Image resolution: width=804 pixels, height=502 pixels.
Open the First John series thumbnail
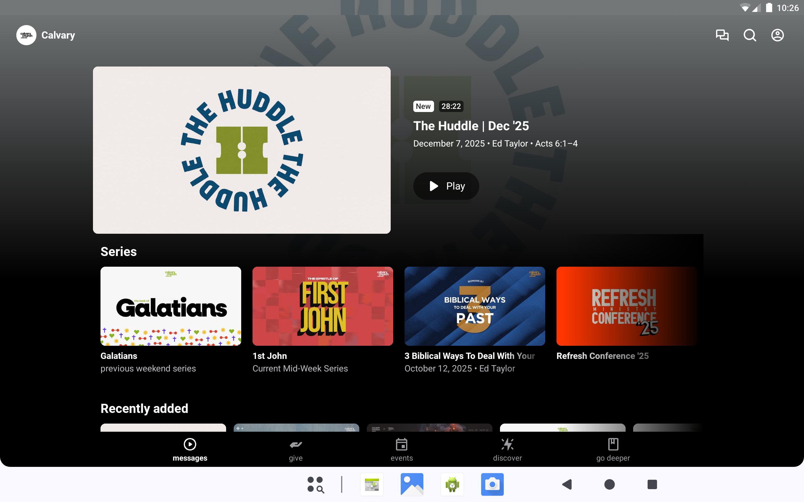(x=323, y=306)
